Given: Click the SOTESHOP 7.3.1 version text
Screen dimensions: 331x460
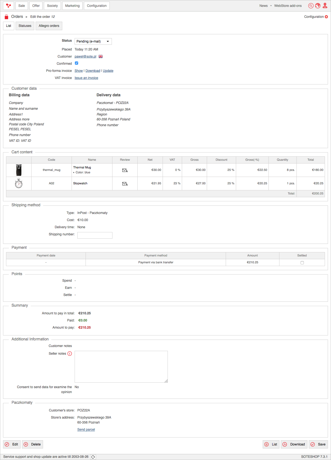Looking at the screenshot, I should tap(314, 457).
